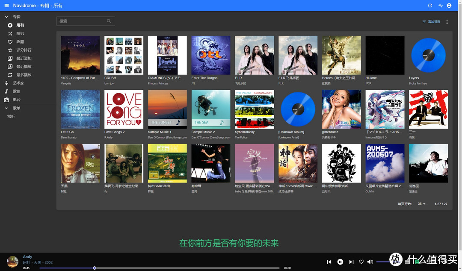Mute using the player speaker icon

coord(370,262)
